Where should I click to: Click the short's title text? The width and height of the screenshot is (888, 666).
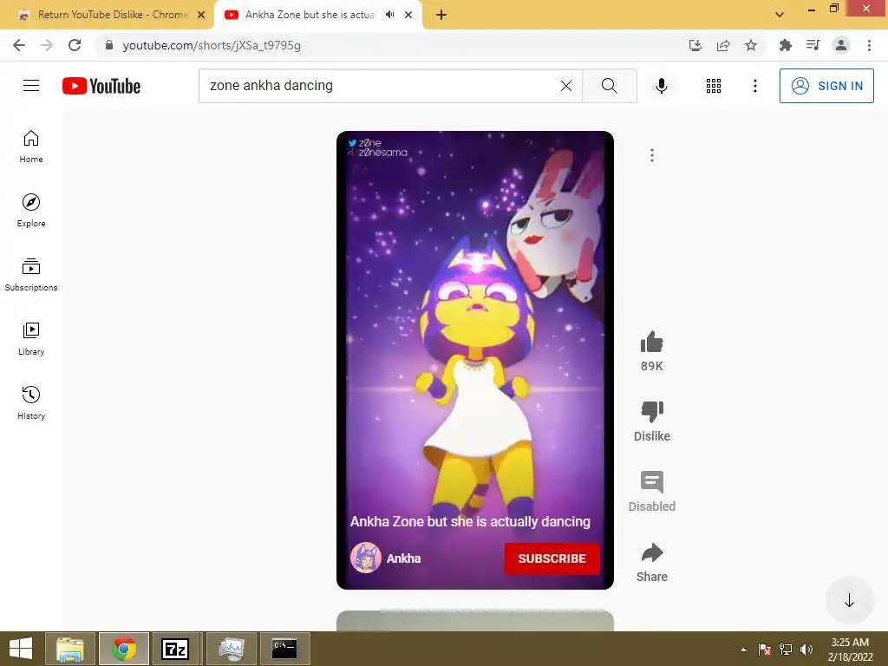(x=470, y=521)
